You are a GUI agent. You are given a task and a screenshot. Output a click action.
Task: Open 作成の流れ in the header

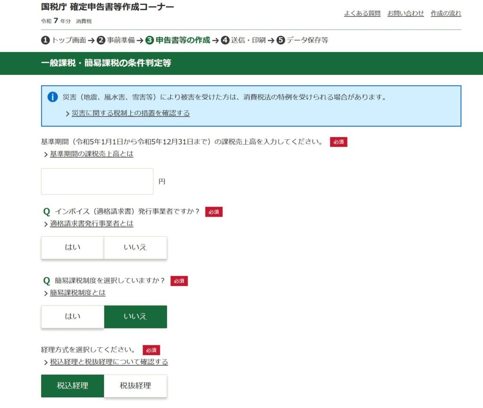tap(446, 13)
